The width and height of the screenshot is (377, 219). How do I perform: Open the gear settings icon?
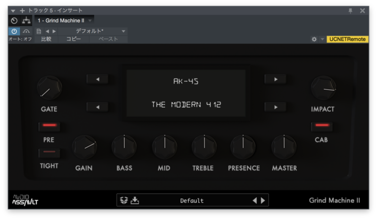[314, 39]
